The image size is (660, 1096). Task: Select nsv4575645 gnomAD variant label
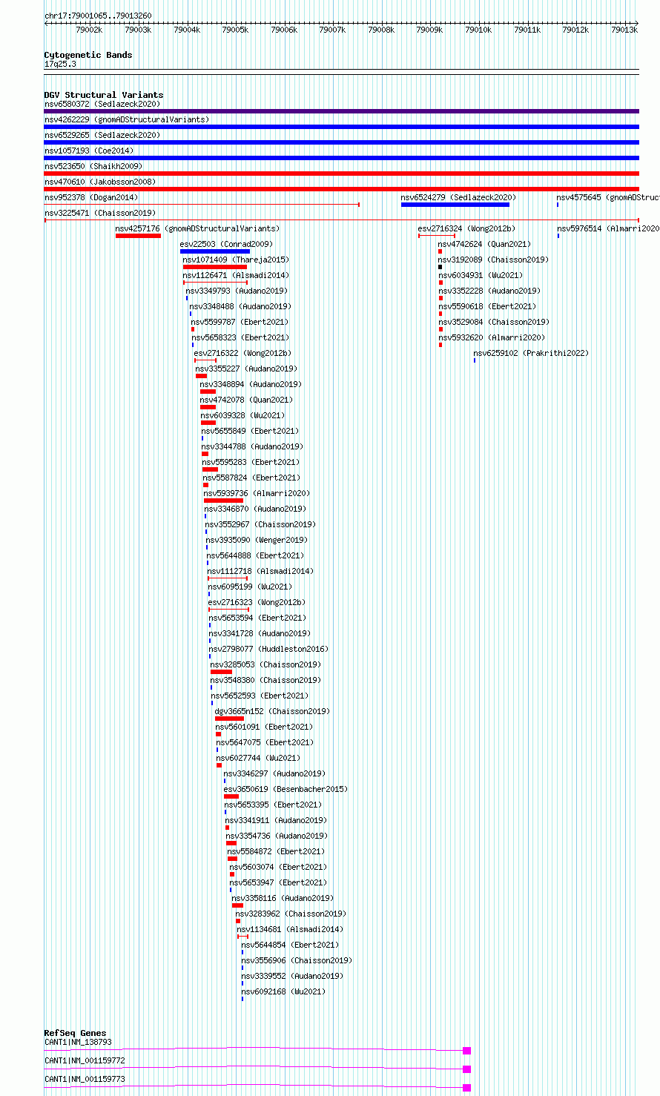tap(608, 197)
